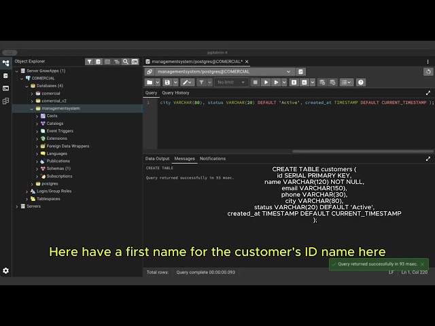Select the Foreign Data Wrappers tree item
Image resolution: width=435 pixels, height=326 pixels.
[68, 146]
